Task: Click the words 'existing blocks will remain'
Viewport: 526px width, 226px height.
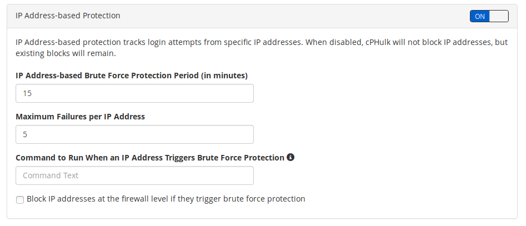Action: [x=66, y=53]
